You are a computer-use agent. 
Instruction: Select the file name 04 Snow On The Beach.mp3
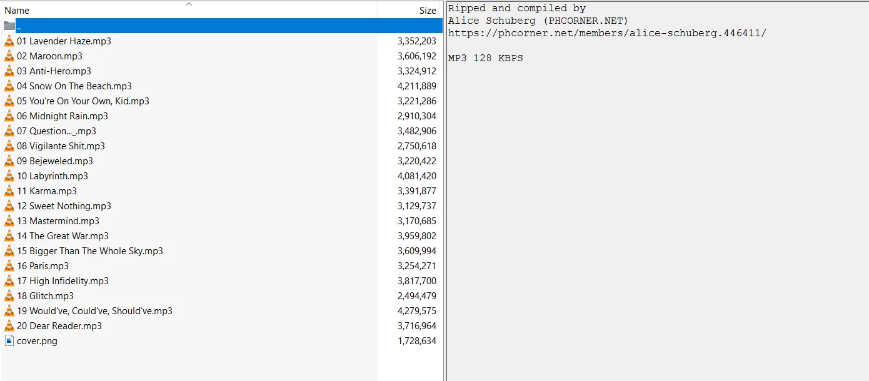(74, 86)
